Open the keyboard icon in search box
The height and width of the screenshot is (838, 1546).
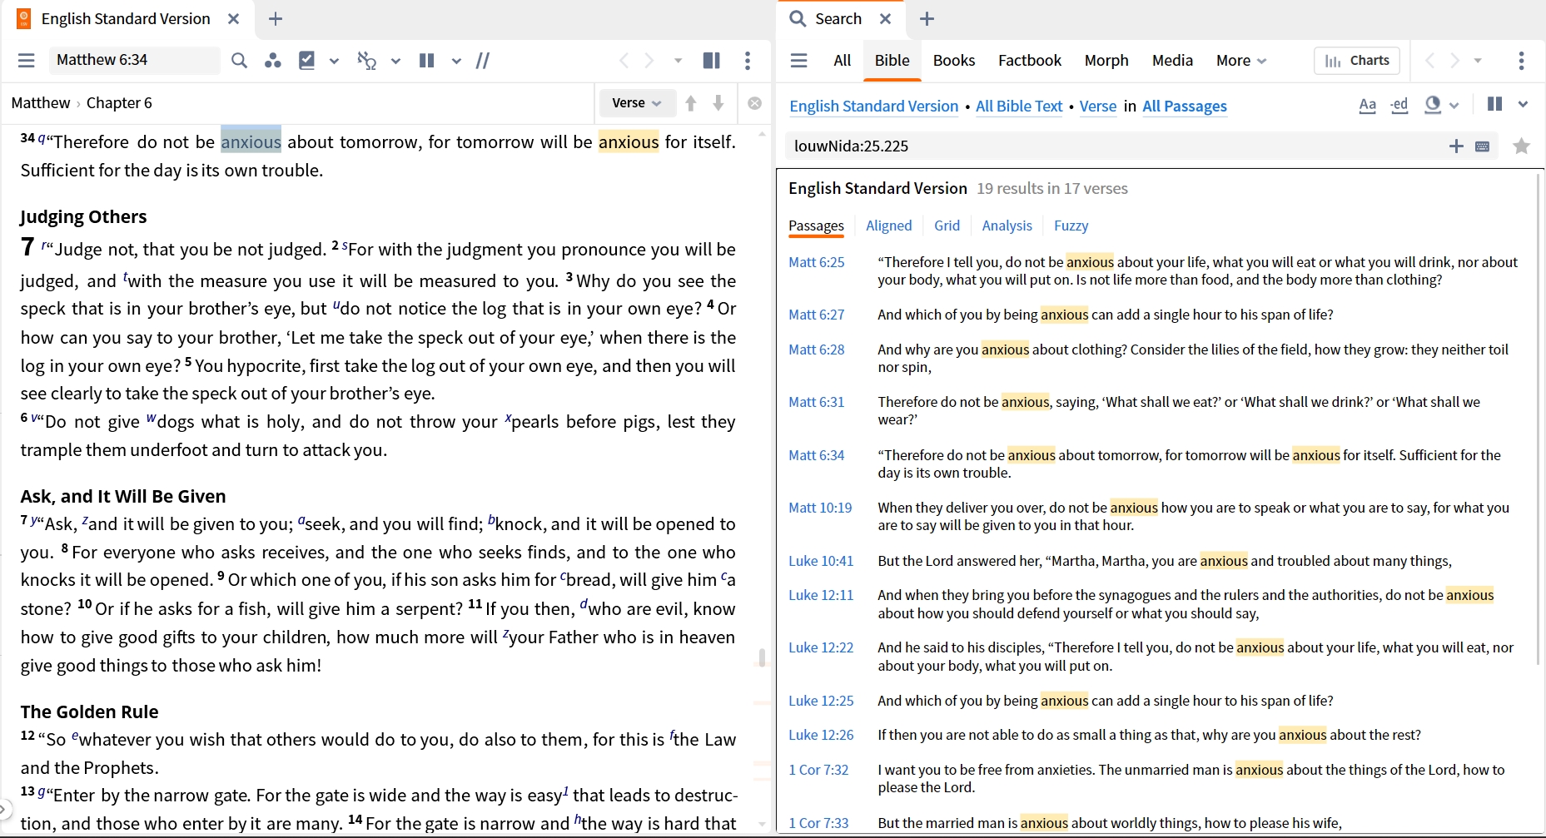[x=1483, y=146]
